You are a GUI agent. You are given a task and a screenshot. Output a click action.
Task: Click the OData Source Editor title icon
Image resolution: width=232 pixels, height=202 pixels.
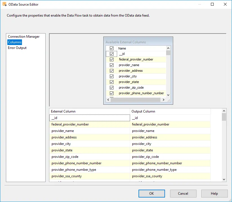(x=5, y=4)
